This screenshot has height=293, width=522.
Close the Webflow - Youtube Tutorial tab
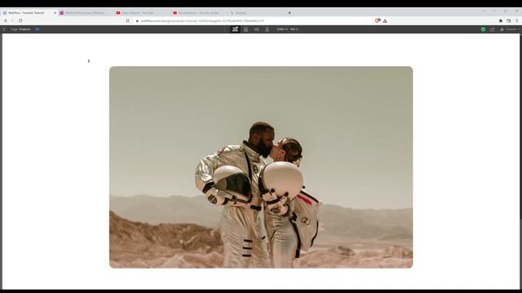coord(55,13)
